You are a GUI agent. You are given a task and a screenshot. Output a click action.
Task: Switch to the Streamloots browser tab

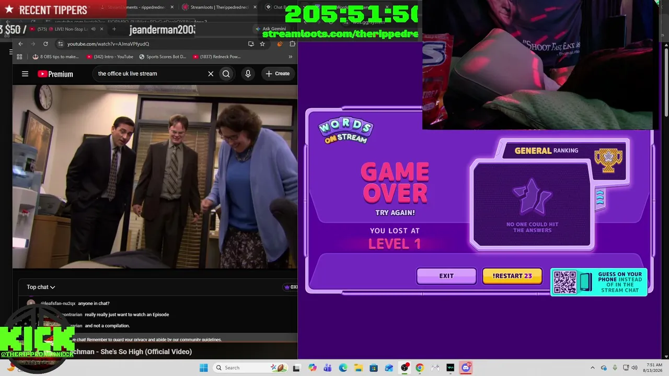point(218,7)
